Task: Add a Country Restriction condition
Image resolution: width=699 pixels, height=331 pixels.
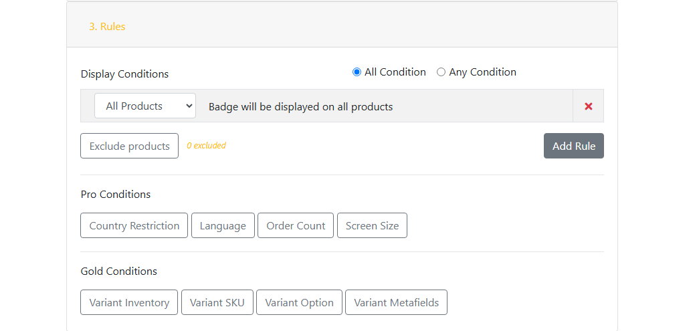Action: point(134,225)
